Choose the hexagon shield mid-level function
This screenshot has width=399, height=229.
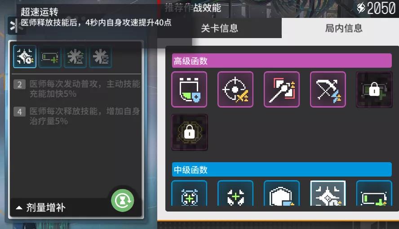click(x=282, y=194)
